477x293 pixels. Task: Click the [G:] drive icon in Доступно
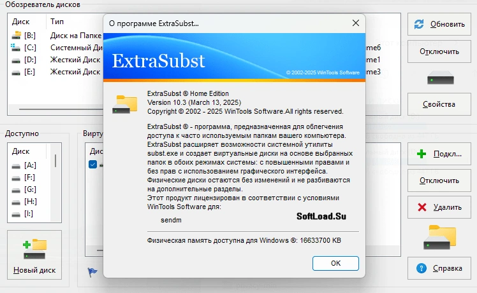tap(16, 191)
